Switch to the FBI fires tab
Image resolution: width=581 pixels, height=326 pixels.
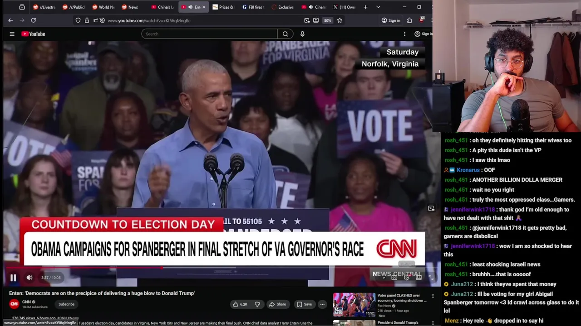[x=253, y=7]
